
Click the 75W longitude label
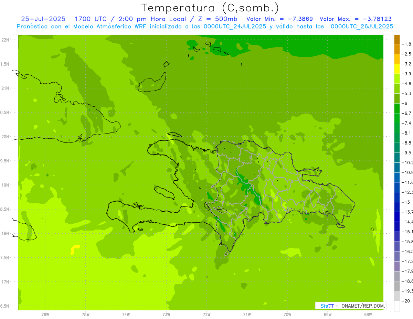86,315
